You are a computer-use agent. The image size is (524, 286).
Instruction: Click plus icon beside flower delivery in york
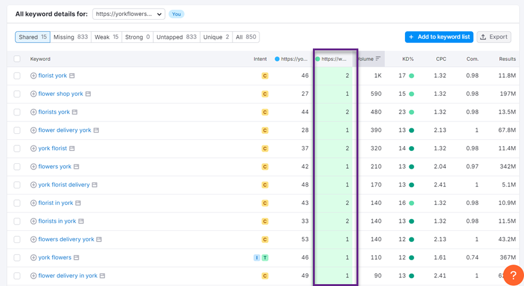click(x=33, y=276)
